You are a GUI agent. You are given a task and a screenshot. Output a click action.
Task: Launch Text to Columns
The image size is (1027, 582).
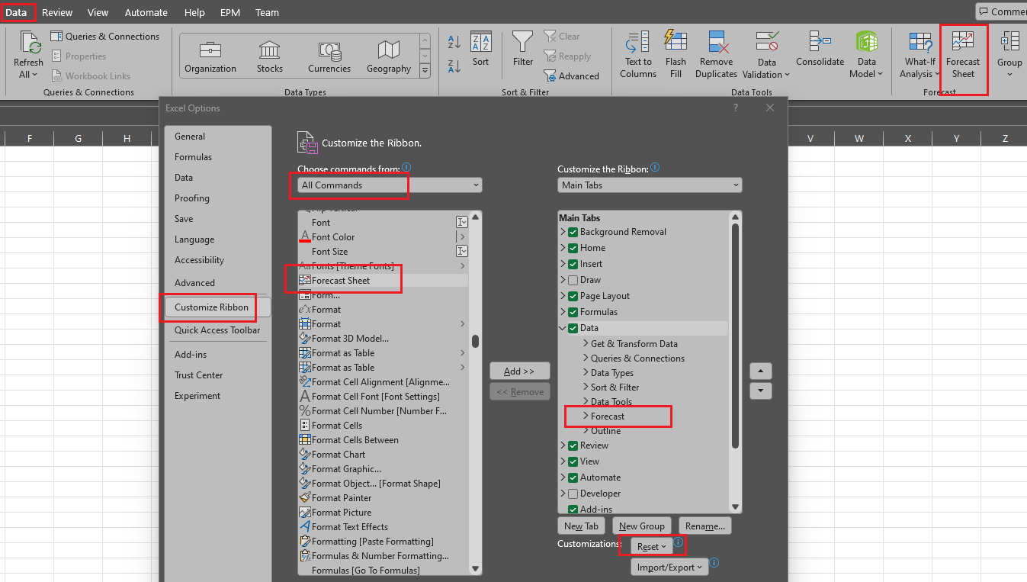click(x=638, y=56)
